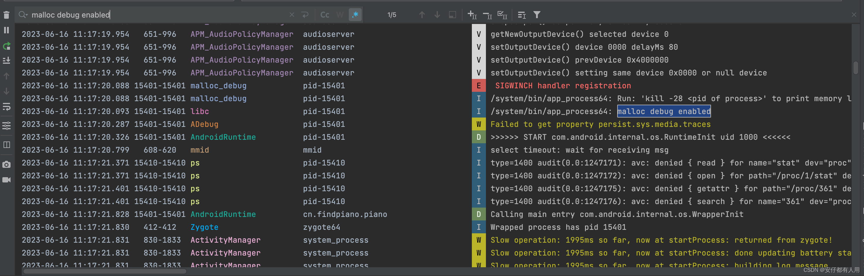864x276 pixels.
Task: Click 'Slow operation... done updating battery' warning
Action: click(671, 253)
